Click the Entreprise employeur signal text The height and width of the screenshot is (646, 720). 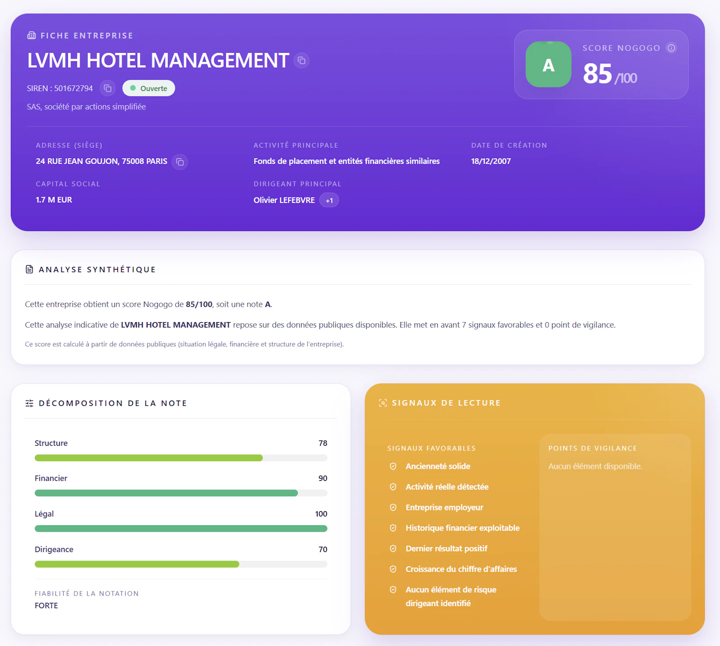444,508
